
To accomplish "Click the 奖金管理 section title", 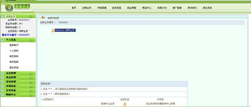I will 11,77.
